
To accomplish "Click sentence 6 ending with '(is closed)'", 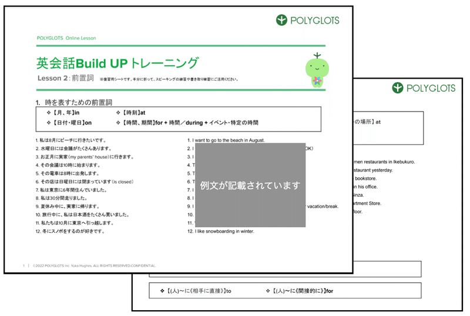I will [x=85, y=181].
